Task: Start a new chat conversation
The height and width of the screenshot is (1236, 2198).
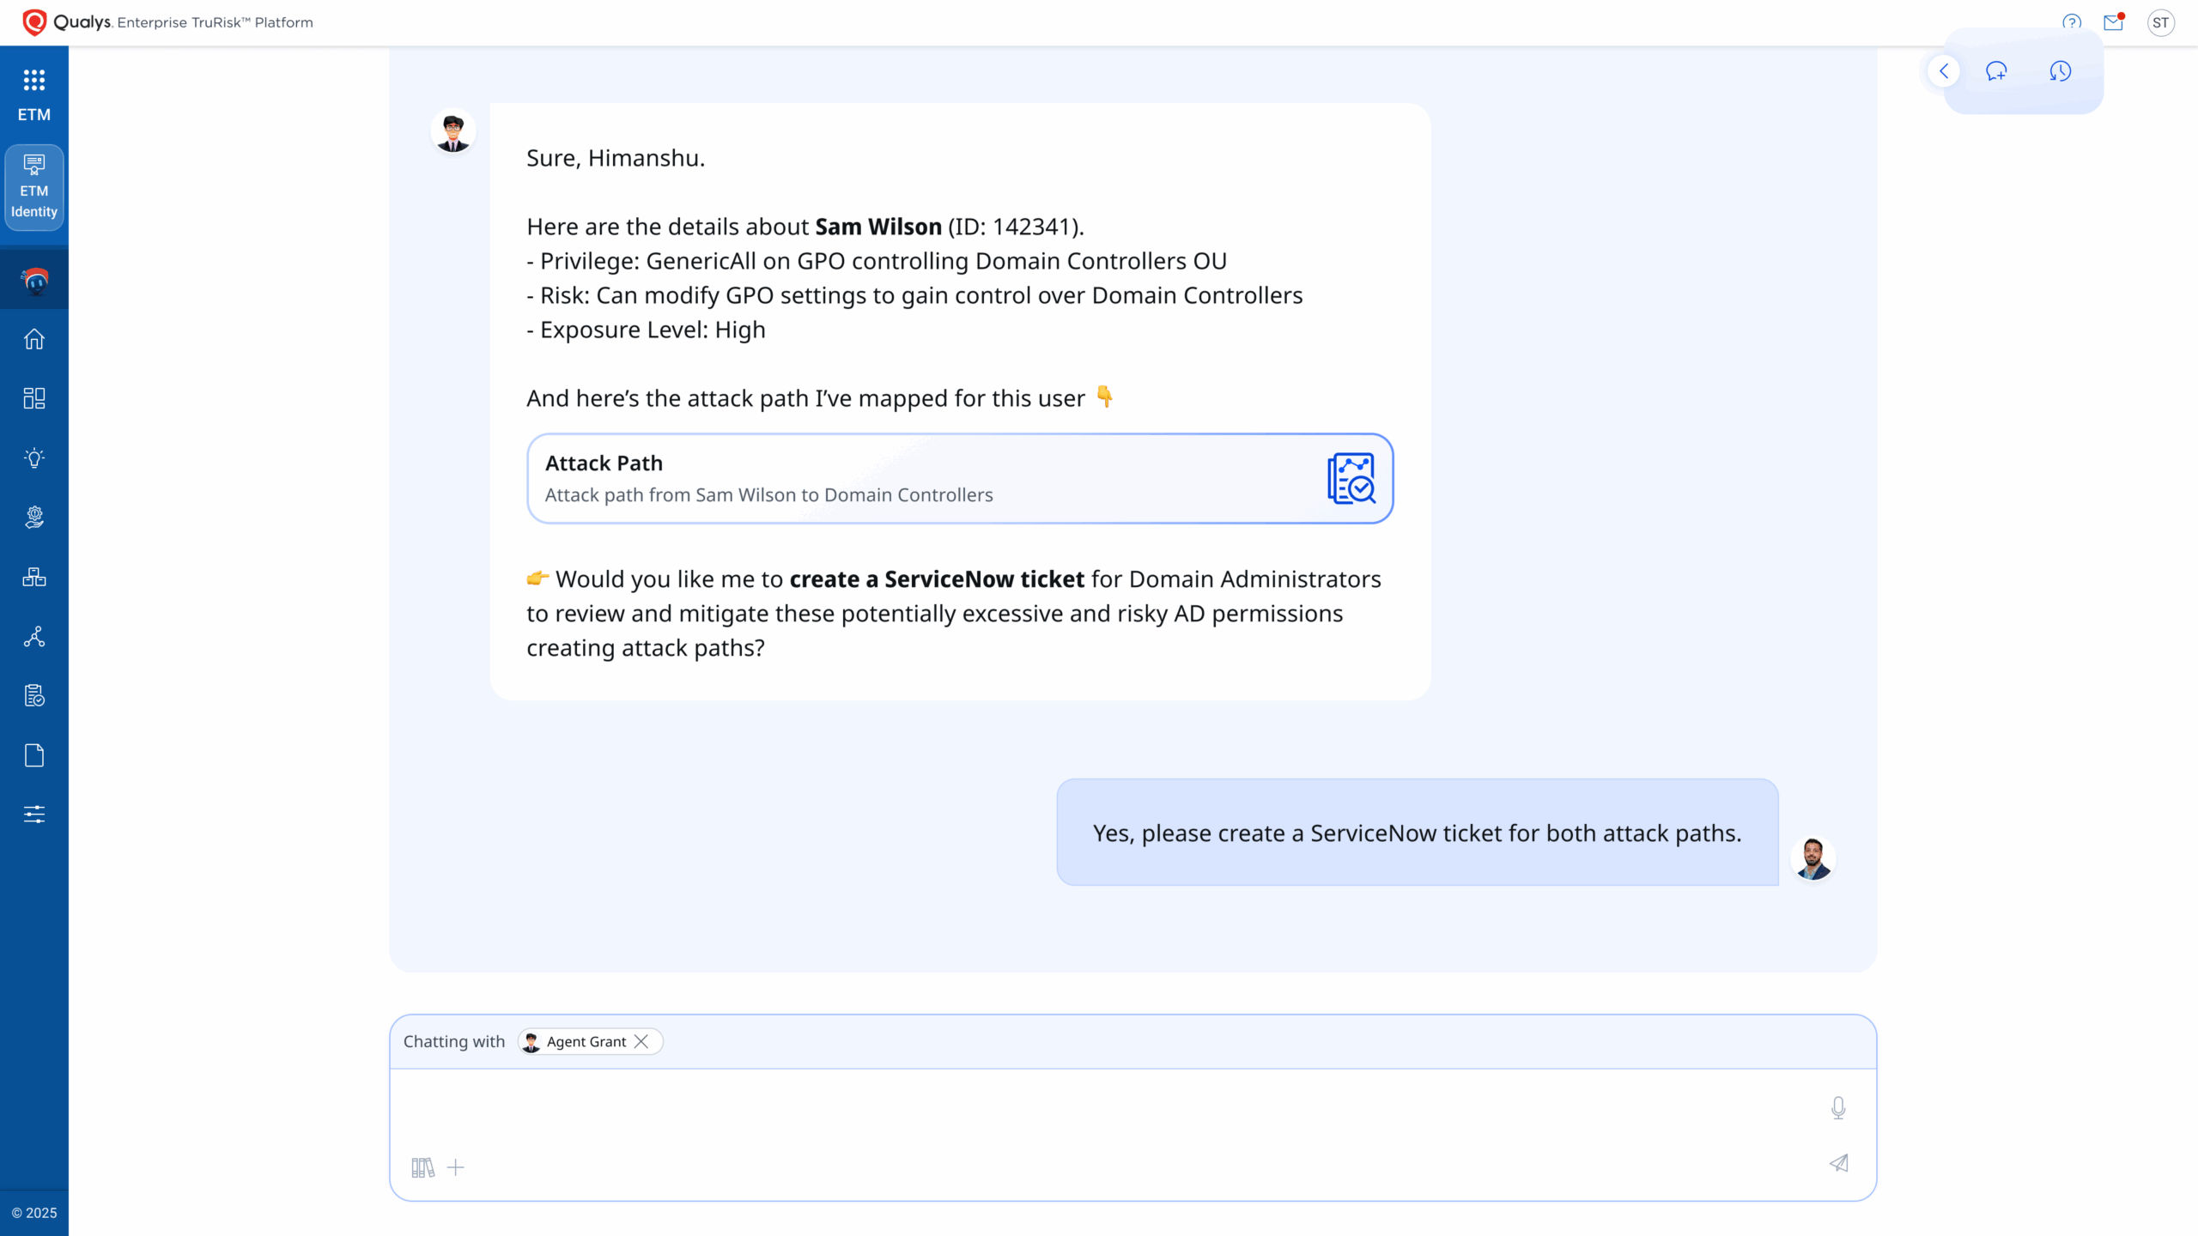Action: (x=1996, y=71)
